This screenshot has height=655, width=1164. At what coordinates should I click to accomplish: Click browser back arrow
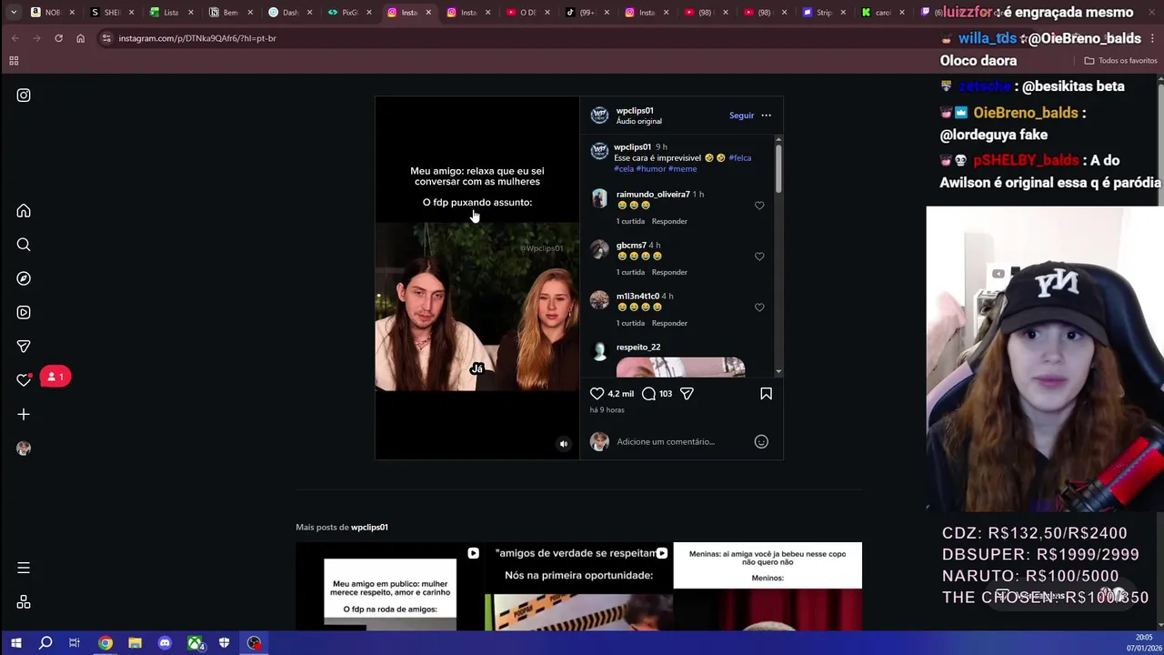[15, 38]
